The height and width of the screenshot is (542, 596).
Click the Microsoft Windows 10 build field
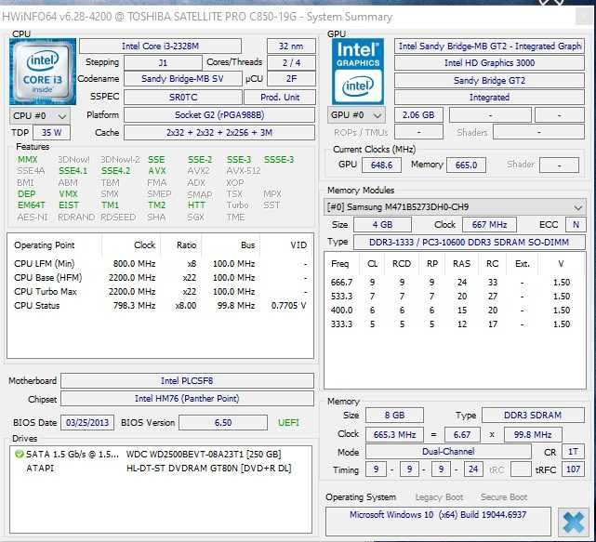tap(438, 521)
